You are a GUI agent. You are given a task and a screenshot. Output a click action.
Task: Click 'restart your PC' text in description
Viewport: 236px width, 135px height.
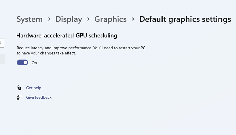[x=132, y=48]
